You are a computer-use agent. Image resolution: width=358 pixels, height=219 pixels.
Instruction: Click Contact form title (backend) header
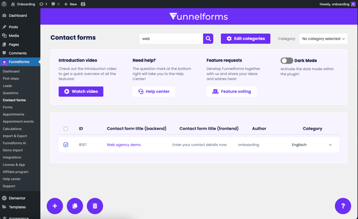(136, 129)
